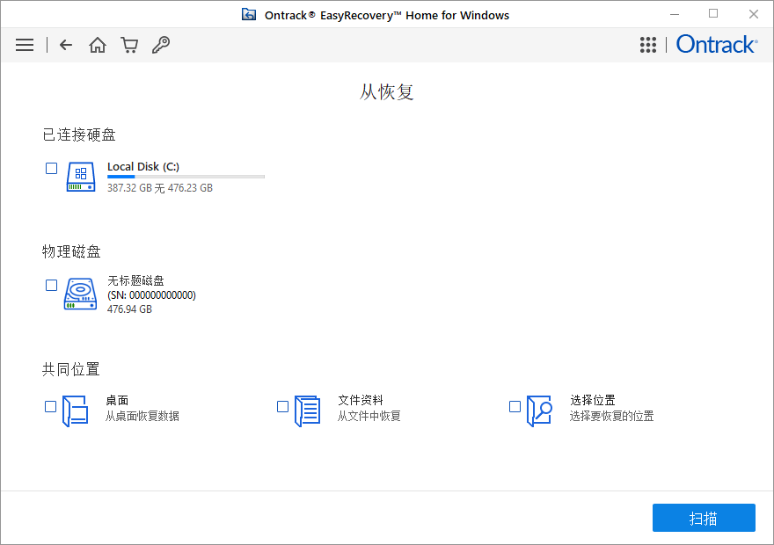Viewport: 774px width, 545px height.
Task: Click the 共同位置 section heading
Action: [71, 369]
